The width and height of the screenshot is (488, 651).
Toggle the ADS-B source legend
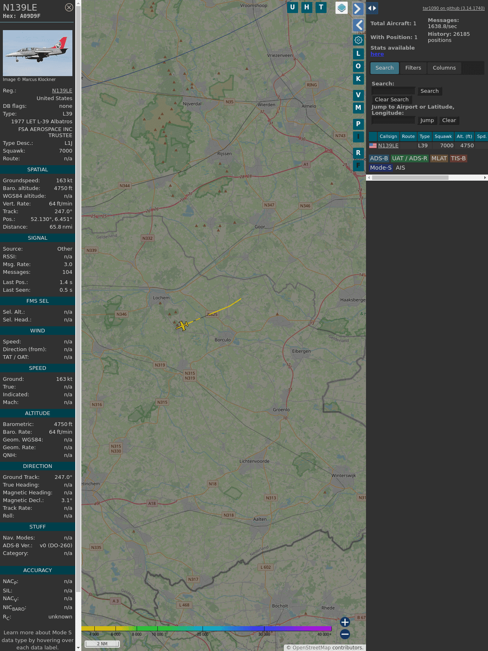point(379,158)
